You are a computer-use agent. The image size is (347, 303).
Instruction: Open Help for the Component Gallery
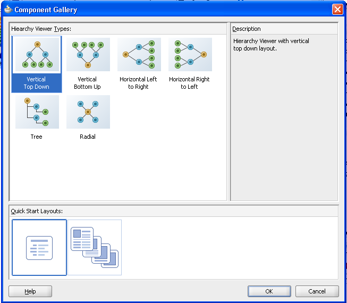(x=30, y=291)
